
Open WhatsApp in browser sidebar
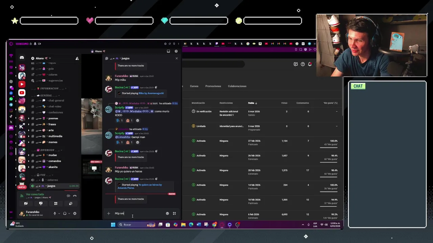pos(11,99)
